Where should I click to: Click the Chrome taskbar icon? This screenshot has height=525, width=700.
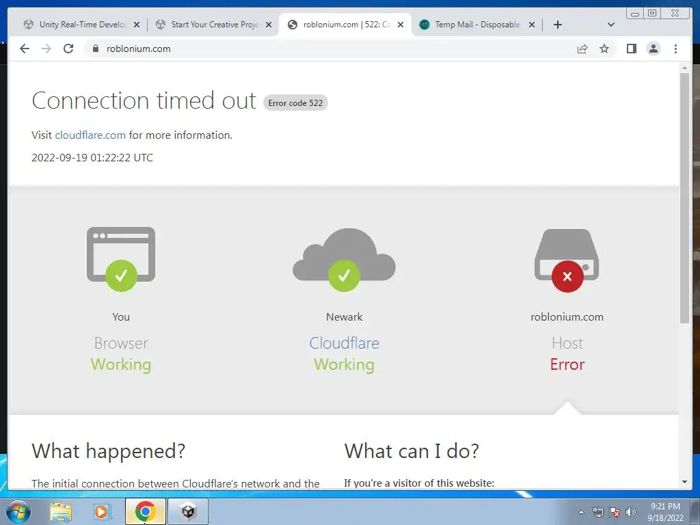145,511
